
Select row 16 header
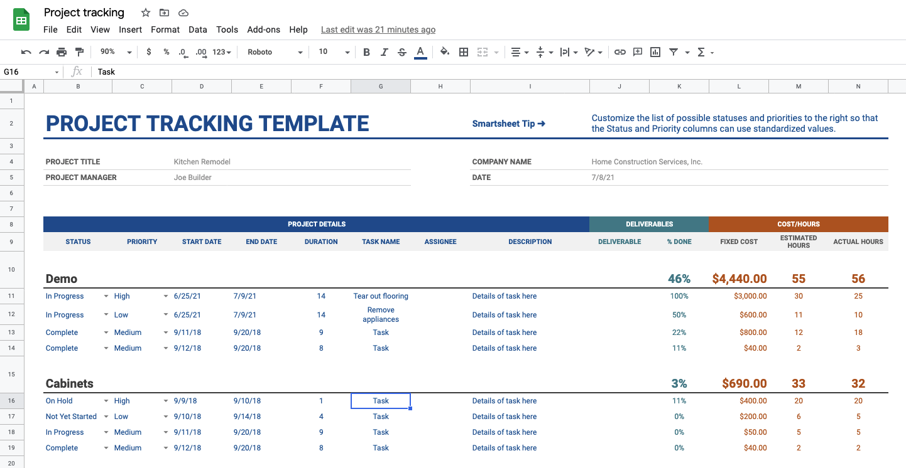click(11, 401)
